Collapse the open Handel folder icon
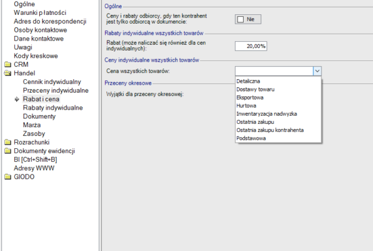The width and height of the screenshot is (373, 251). 8,73
